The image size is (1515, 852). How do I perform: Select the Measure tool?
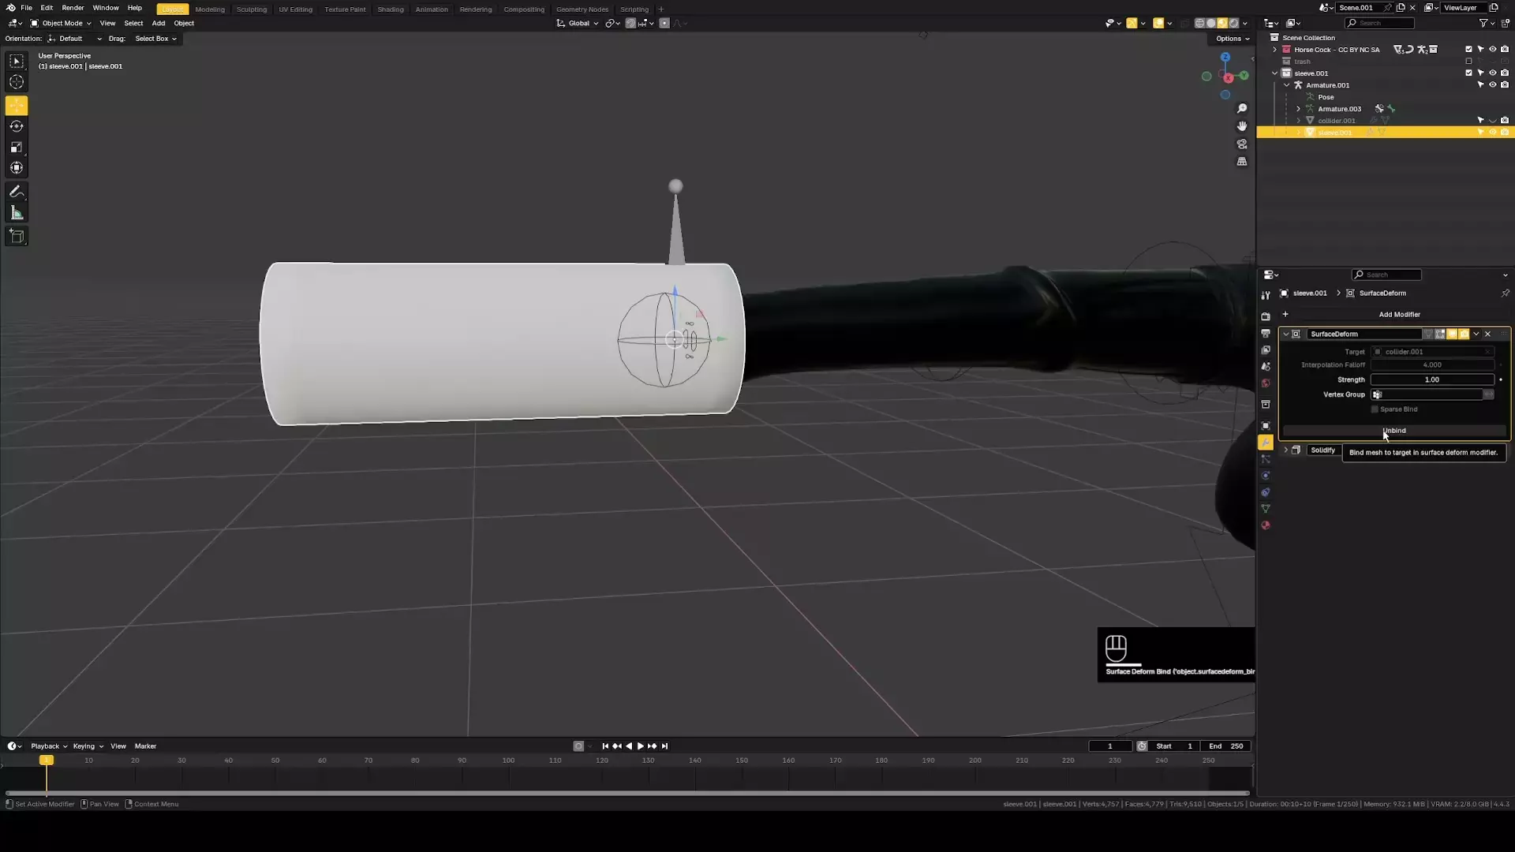pos(17,213)
